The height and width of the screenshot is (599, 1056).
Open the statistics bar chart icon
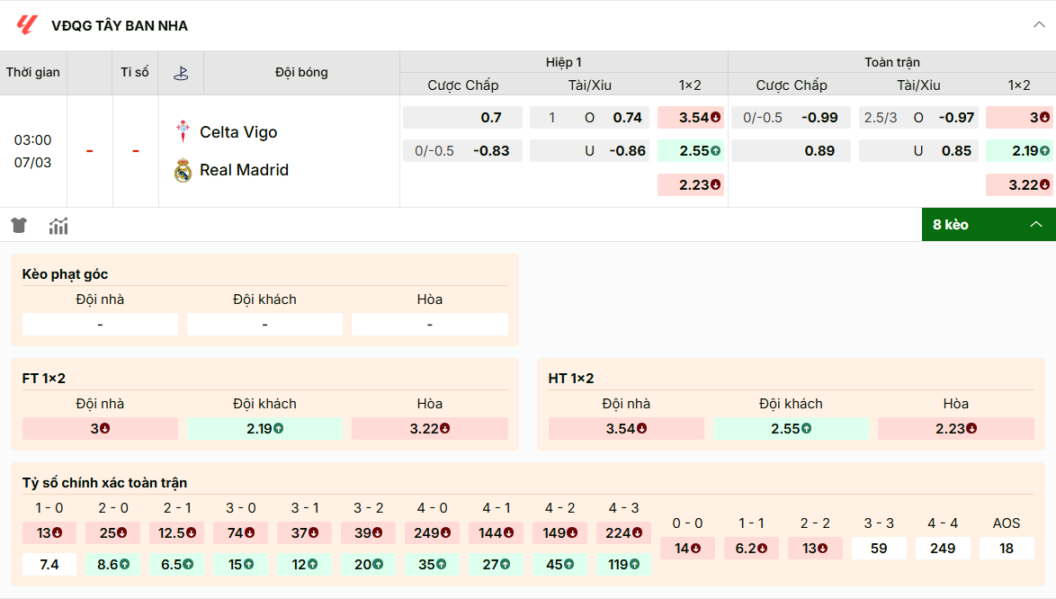coord(58,226)
